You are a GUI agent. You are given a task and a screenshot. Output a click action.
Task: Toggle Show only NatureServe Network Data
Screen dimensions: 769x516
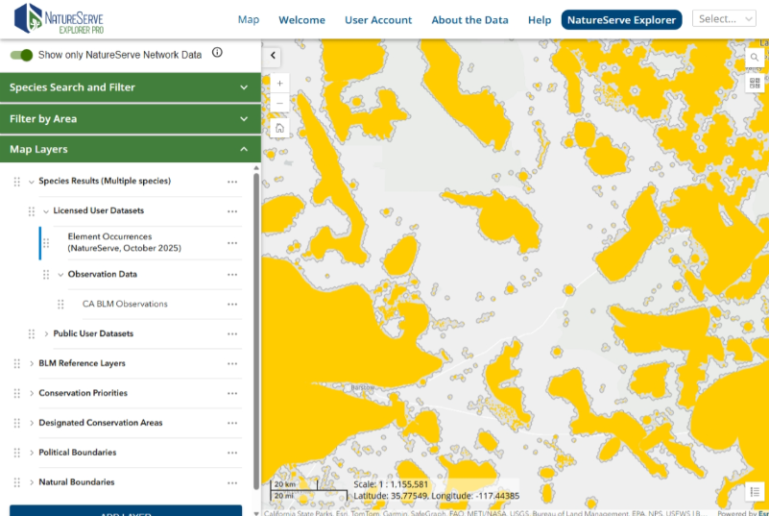coord(21,55)
